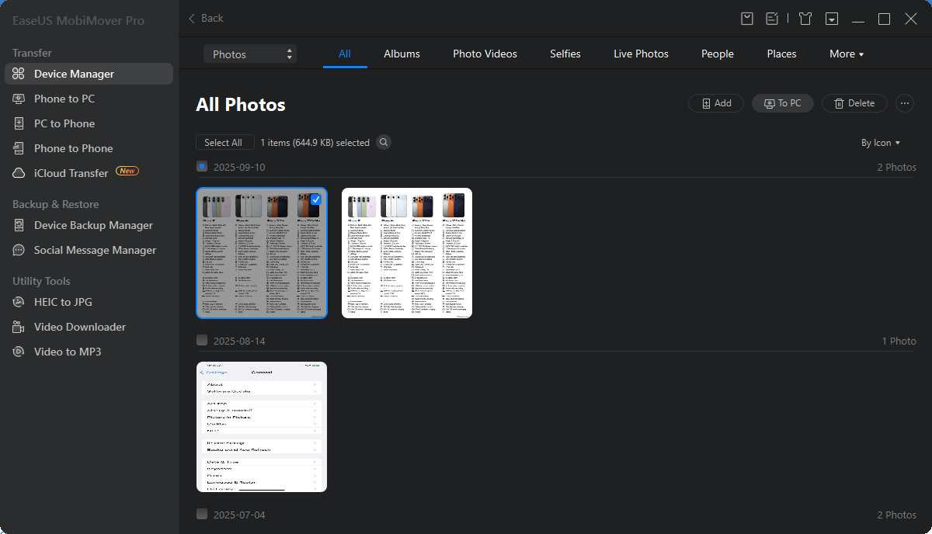The width and height of the screenshot is (932, 534).
Task: Select all photos under 2025-08-14
Action: click(x=202, y=340)
